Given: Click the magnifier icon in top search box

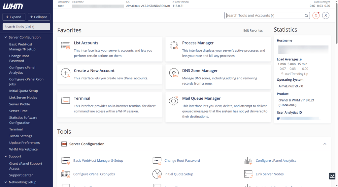Looking at the screenshot, I should (306, 15).
